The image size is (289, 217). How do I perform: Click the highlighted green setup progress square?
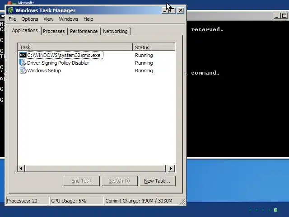click(x=276, y=210)
